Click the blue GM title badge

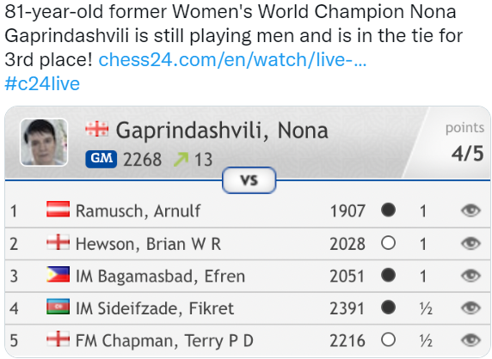(101, 159)
